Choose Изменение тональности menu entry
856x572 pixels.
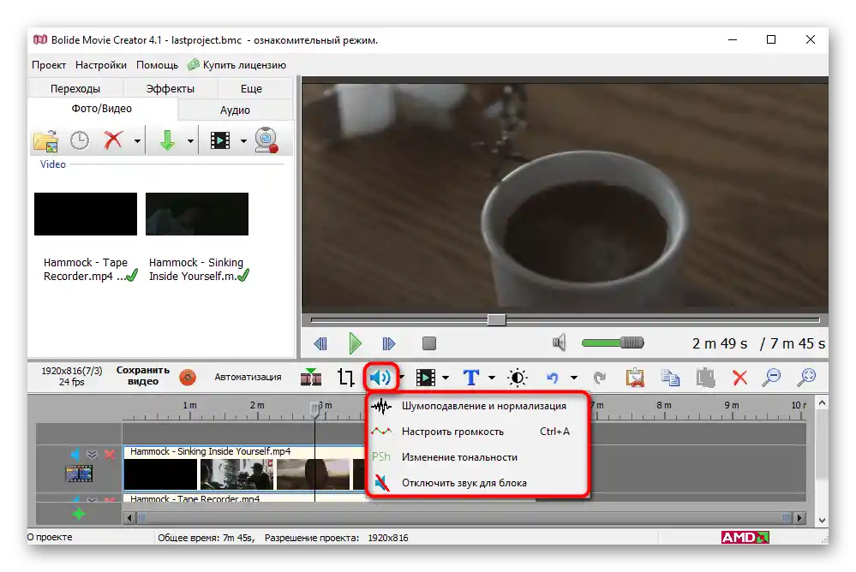[476, 457]
